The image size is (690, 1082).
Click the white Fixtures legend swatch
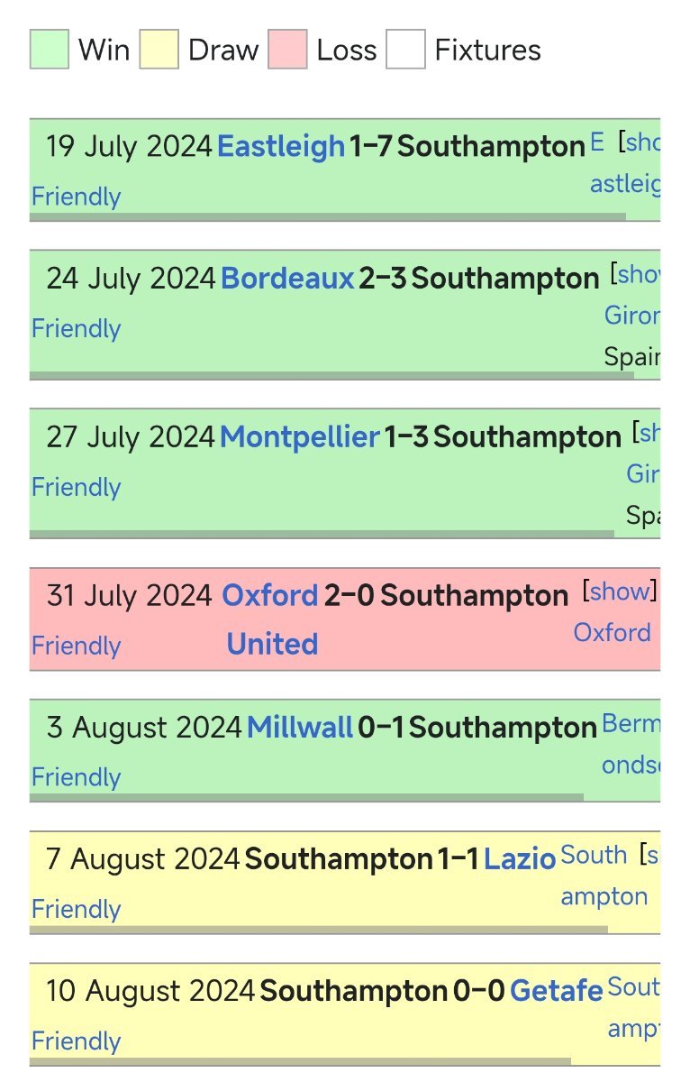point(405,49)
